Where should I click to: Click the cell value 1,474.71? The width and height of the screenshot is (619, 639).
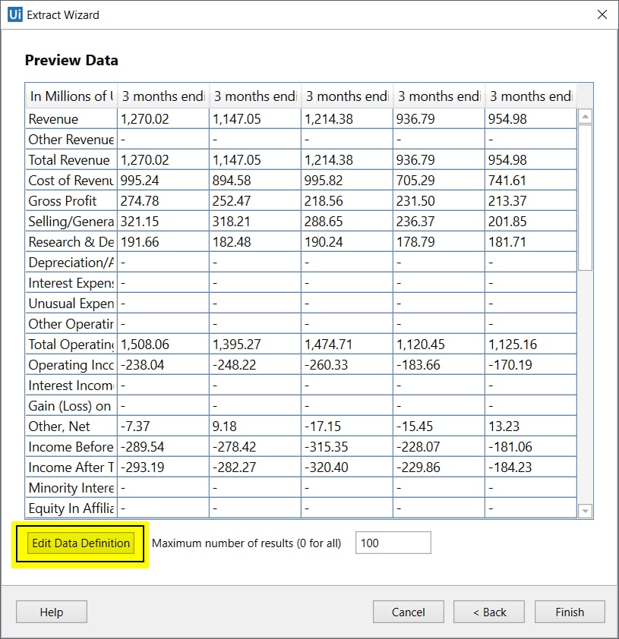point(347,344)
